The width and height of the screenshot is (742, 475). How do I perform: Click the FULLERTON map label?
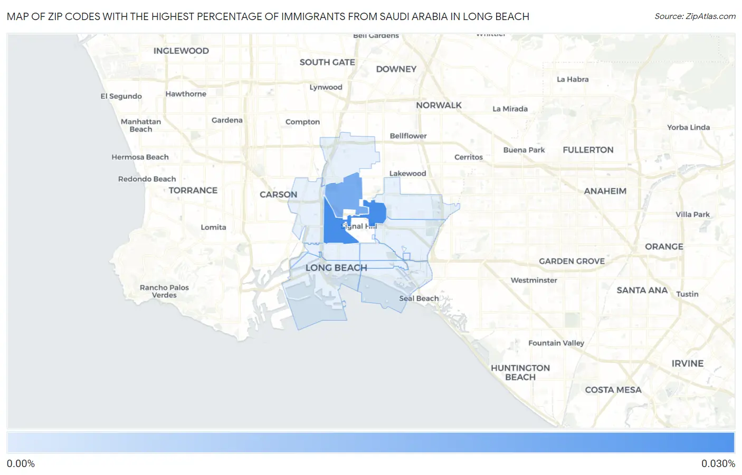(x=588, y=150)
